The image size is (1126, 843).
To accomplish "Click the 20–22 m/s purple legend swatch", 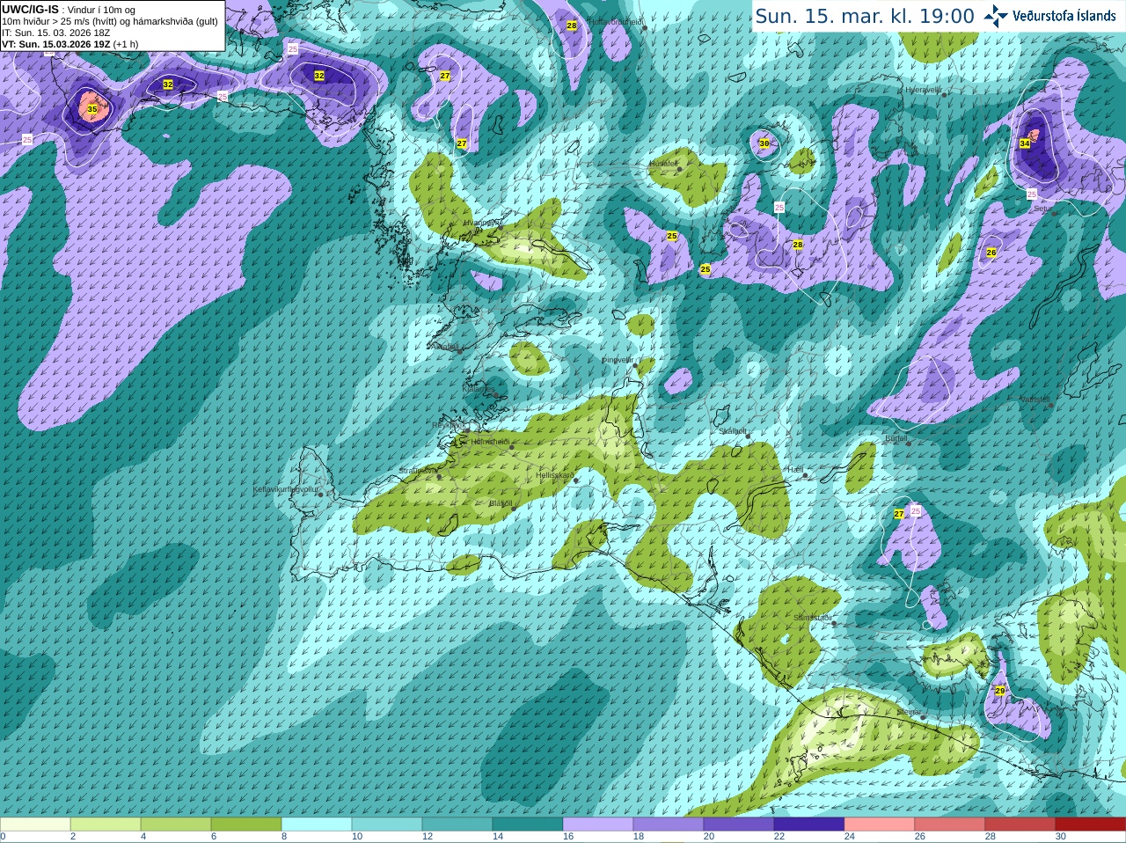I will 739,825.
